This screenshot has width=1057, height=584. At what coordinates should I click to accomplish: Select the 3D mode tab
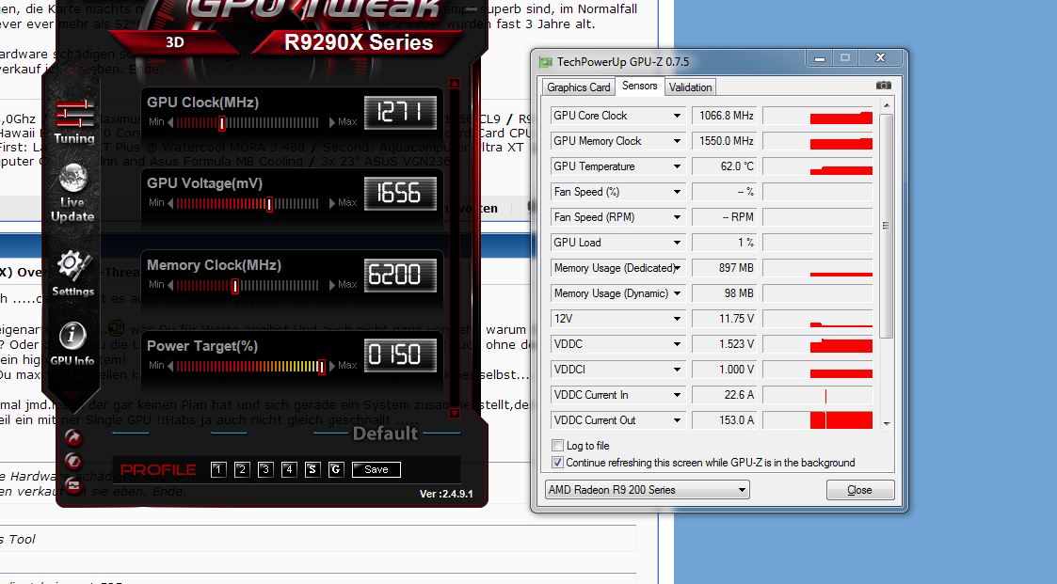(x=174, y=41)
